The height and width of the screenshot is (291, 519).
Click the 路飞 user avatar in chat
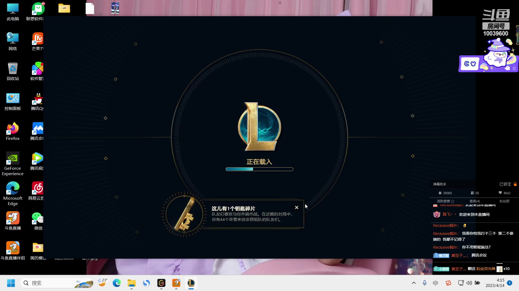tap(437, 214)
